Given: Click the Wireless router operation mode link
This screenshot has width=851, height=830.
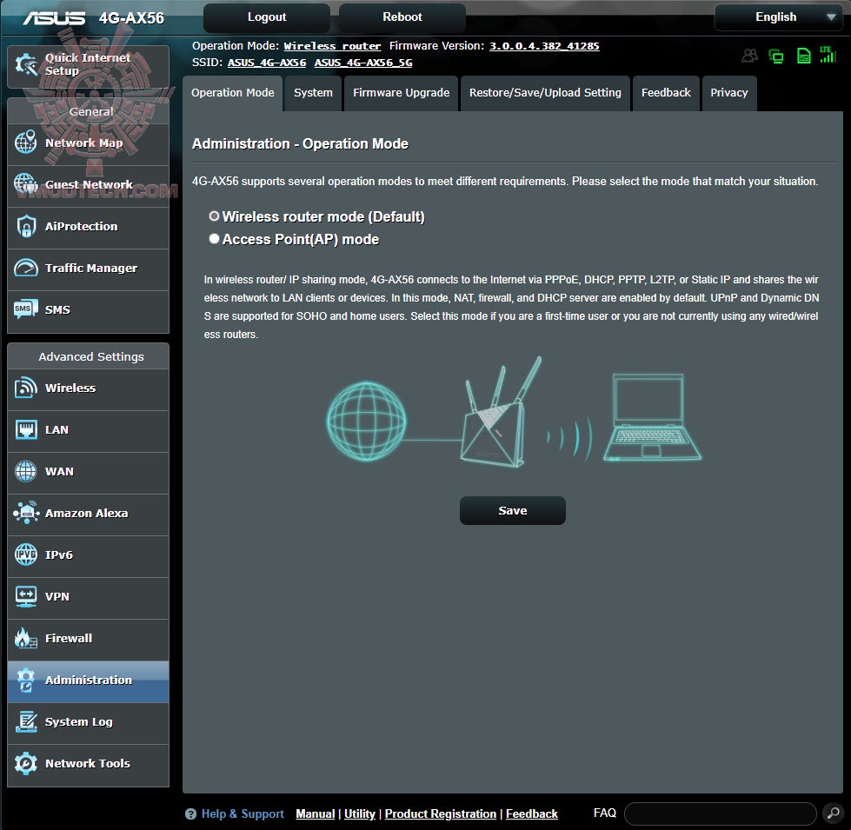Looking at the screenshot, I should point(332,46).
